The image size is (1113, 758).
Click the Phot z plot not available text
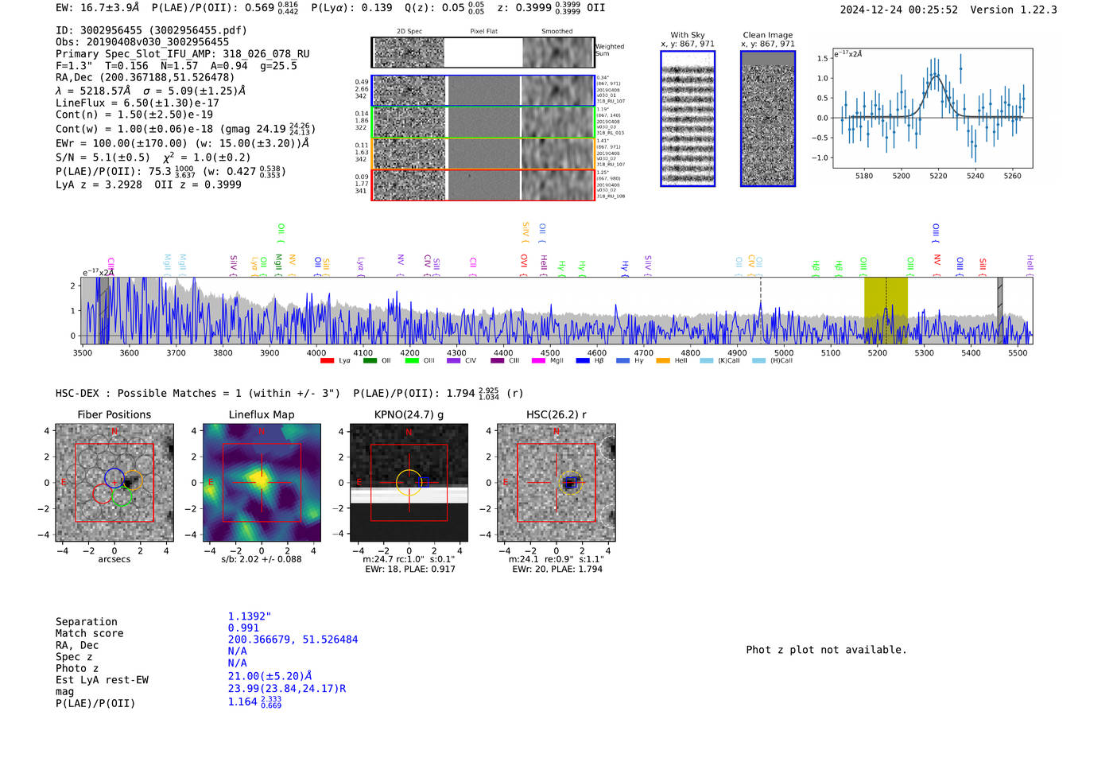827,650
